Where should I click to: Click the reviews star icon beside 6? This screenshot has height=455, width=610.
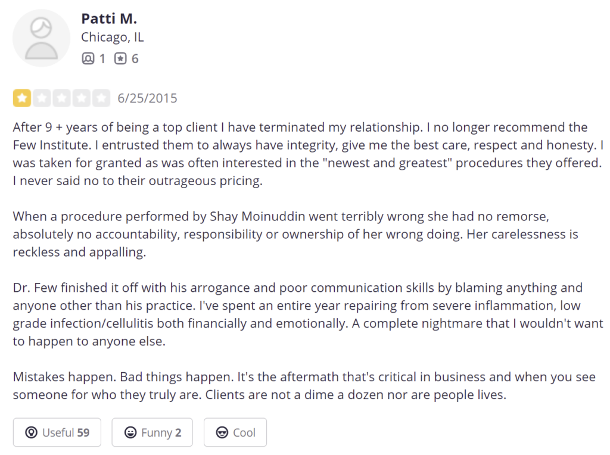tap(120, 58)
